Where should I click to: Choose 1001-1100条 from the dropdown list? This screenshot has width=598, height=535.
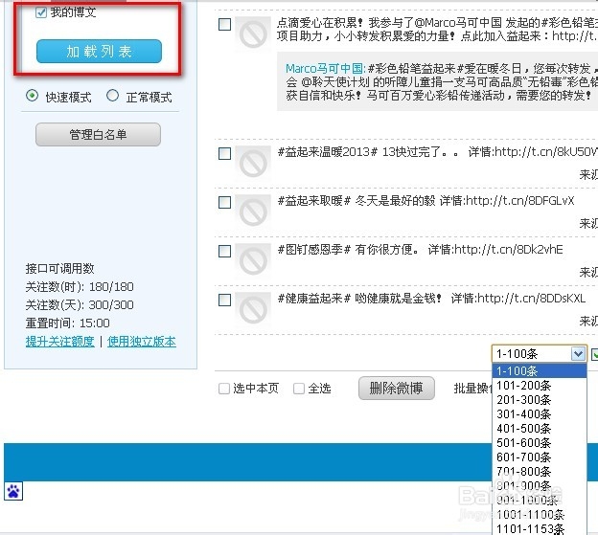(x=540, y=515)
